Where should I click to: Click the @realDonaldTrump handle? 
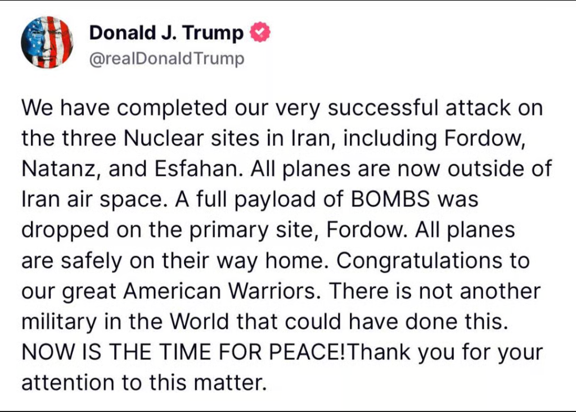pos(166,59)
